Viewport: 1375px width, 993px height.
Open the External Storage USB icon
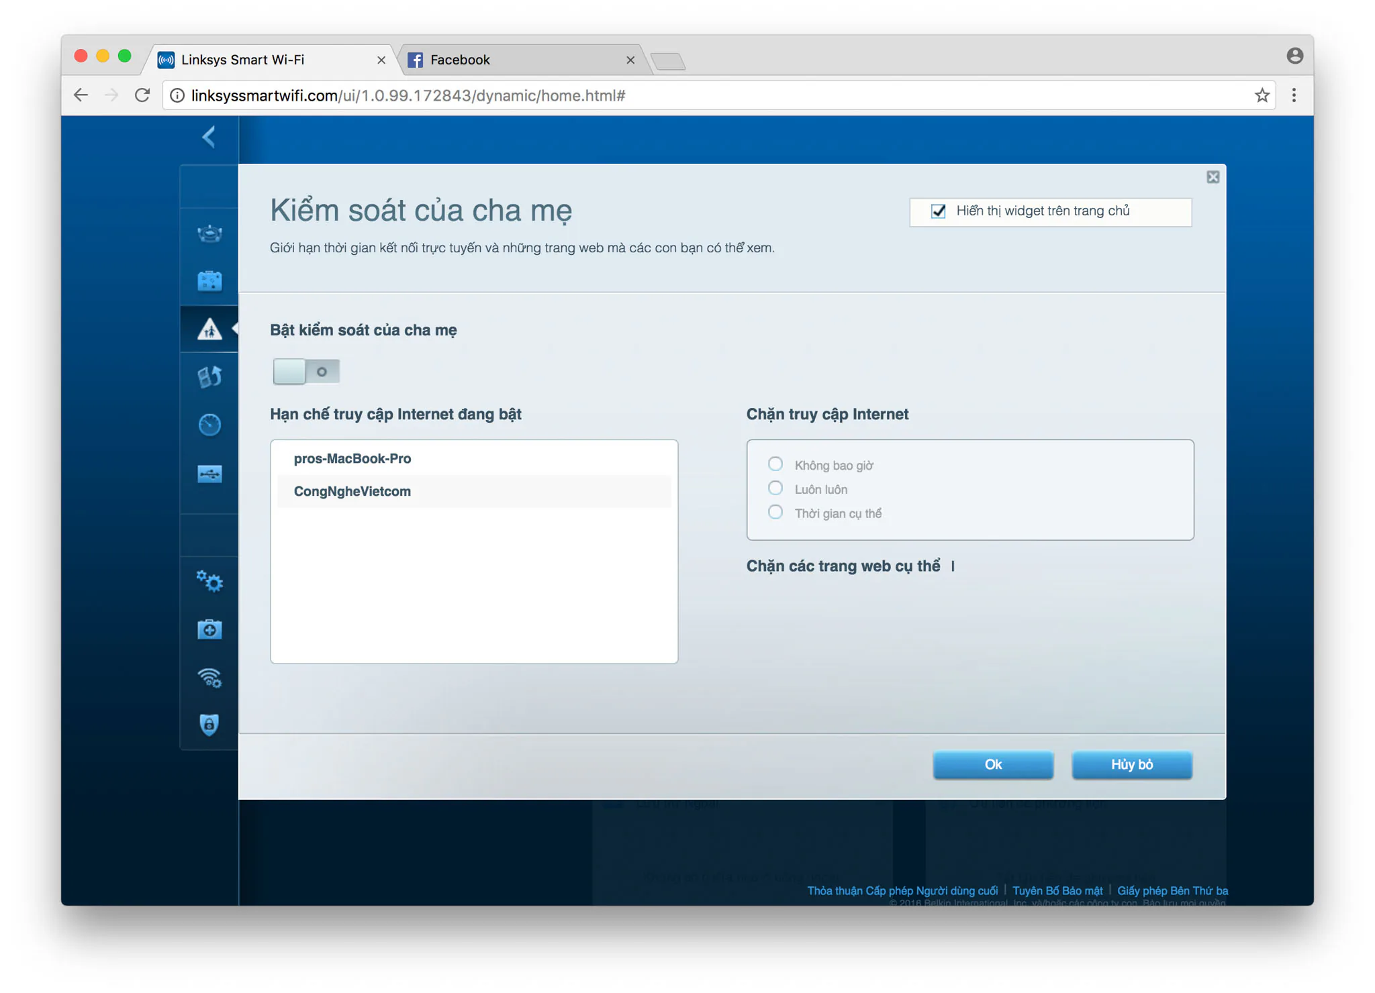click(209, 474)
